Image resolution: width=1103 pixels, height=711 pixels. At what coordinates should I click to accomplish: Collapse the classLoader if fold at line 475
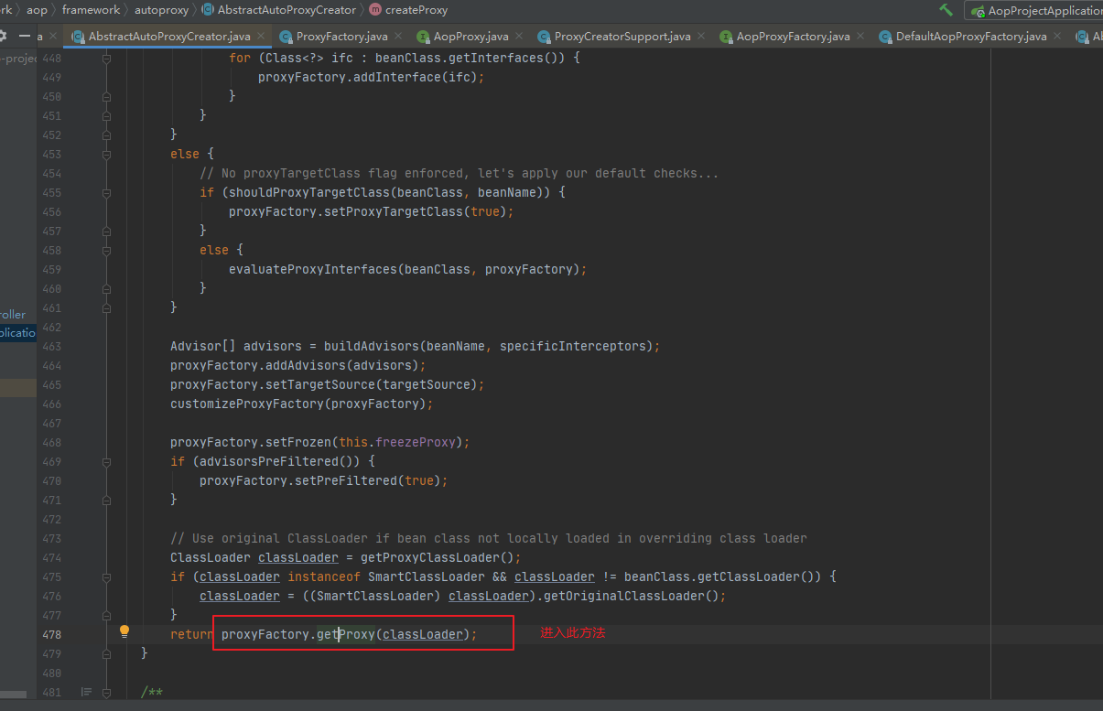point(107,576)
